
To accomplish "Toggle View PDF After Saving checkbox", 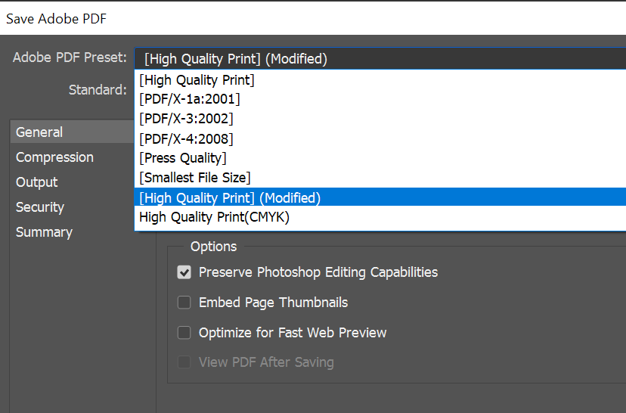I will [x=184, y=362].
